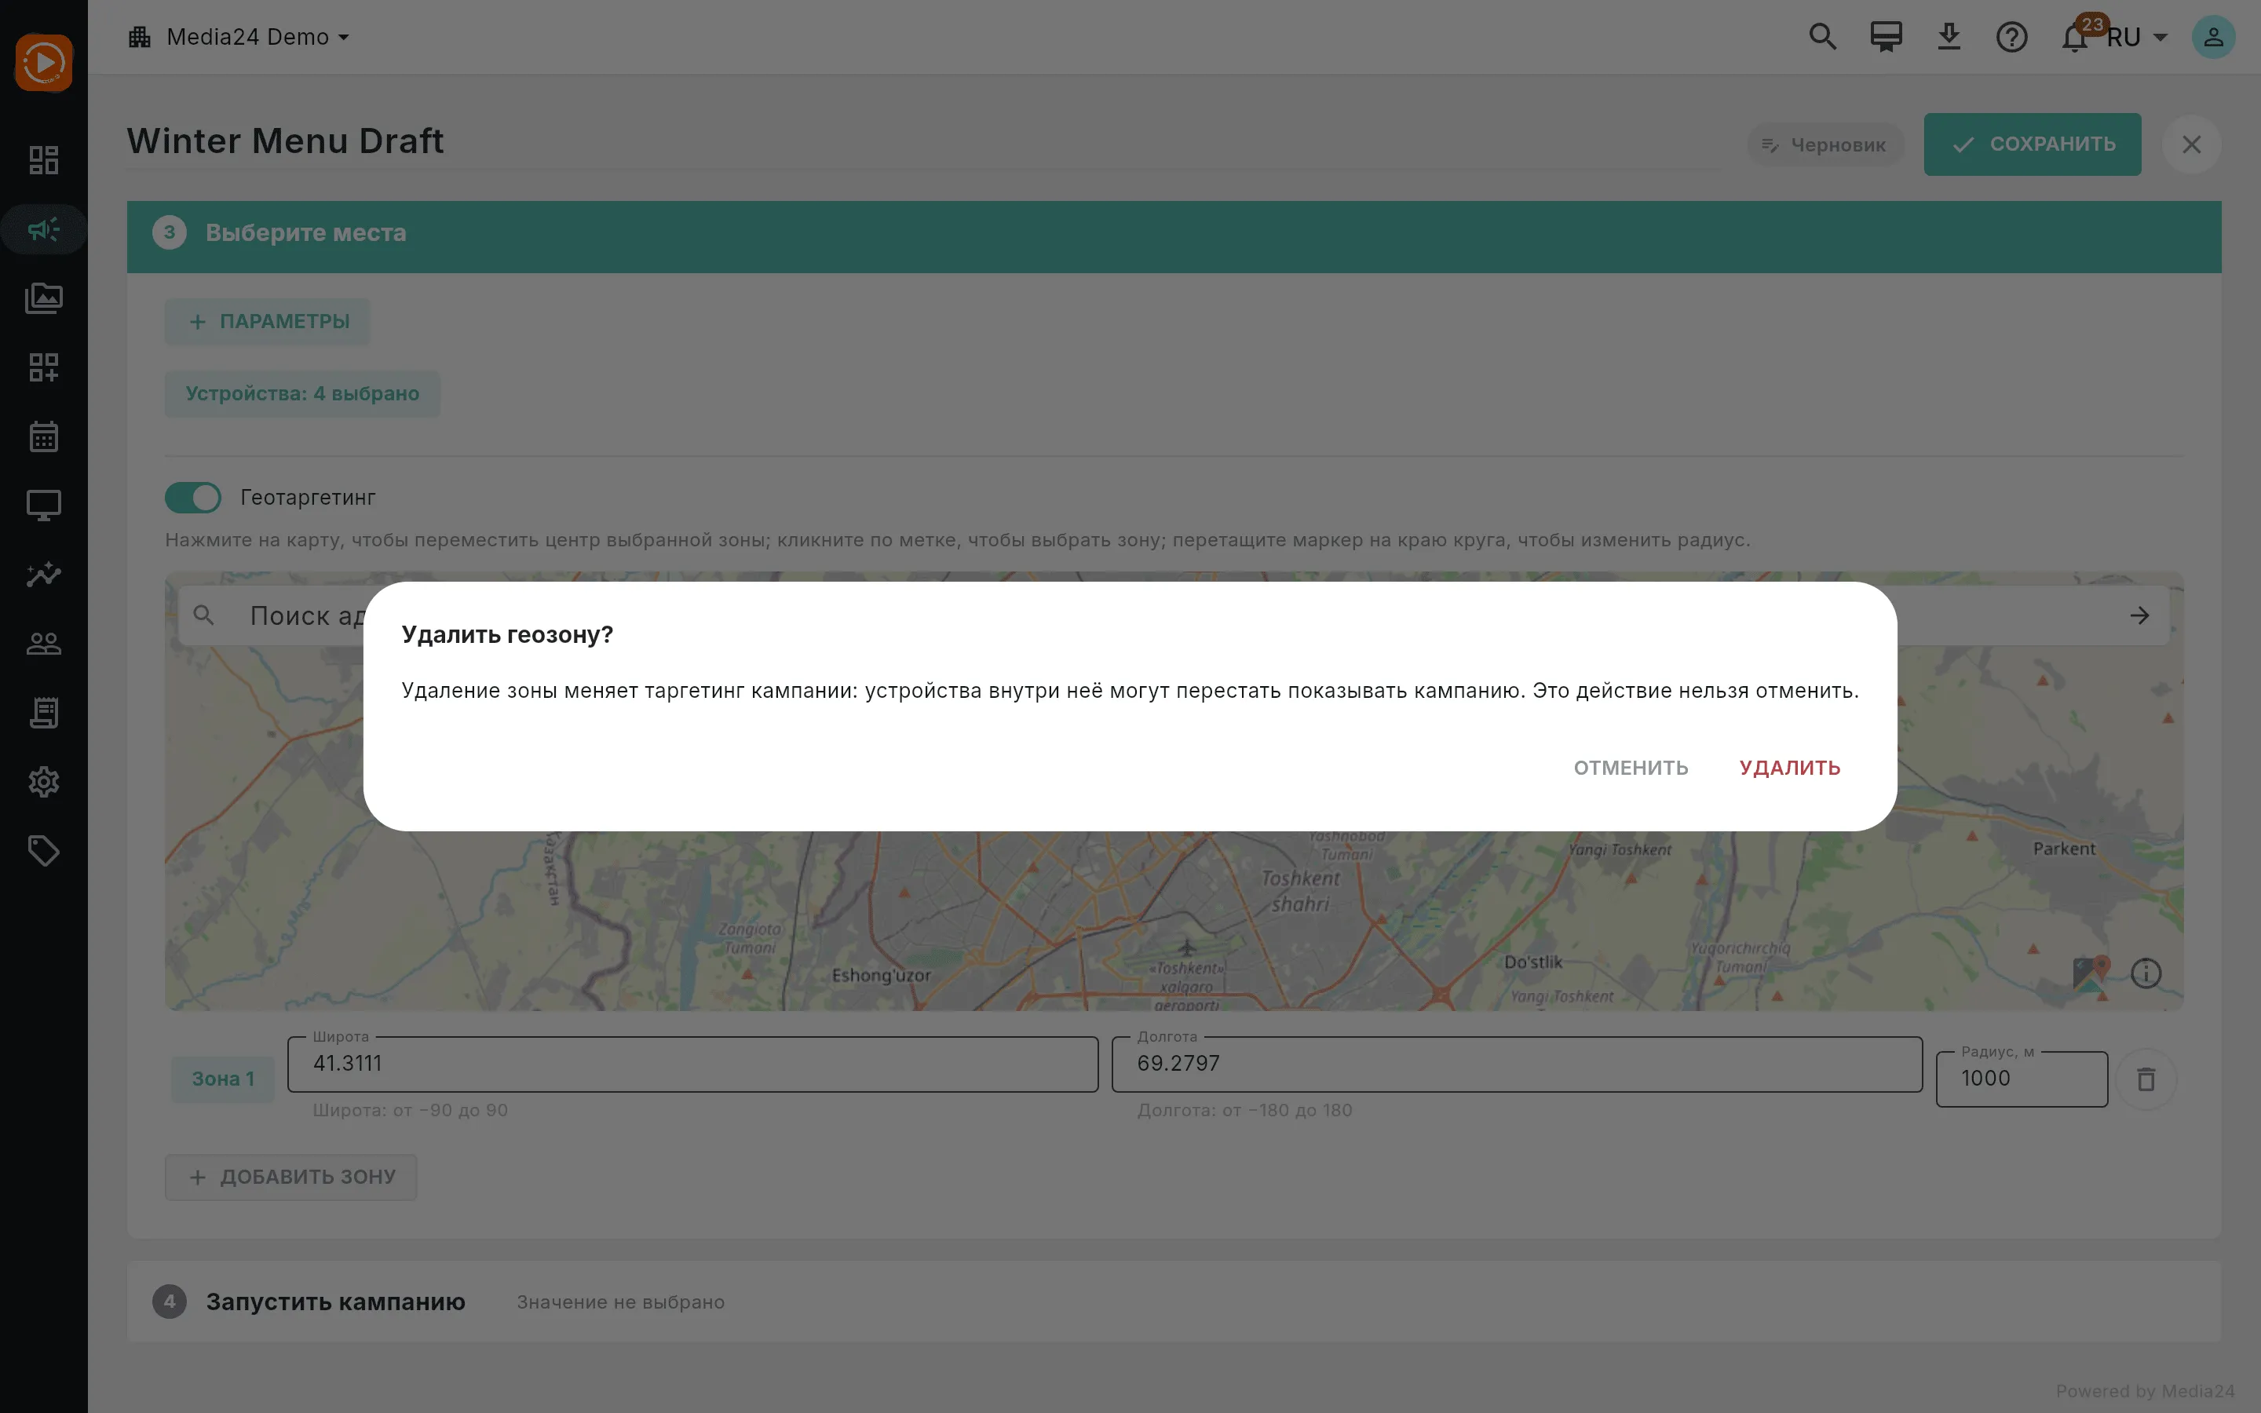Click the СОХРАНИТЬ button
Image resolution: width=2261 pixels, height=1413 pixels.
click(x=2032, y=144)
